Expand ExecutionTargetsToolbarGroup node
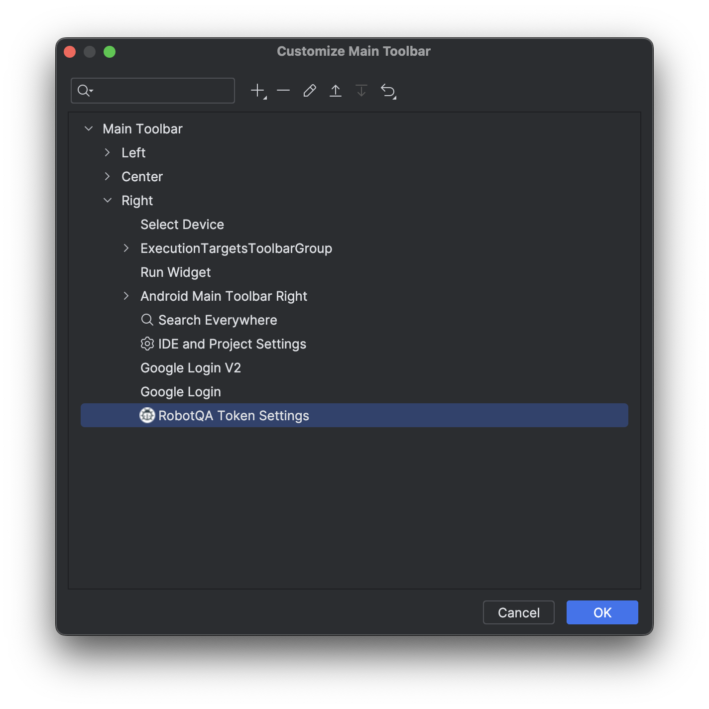The width and height of the screenshot is (709, 709). [126, 248]
